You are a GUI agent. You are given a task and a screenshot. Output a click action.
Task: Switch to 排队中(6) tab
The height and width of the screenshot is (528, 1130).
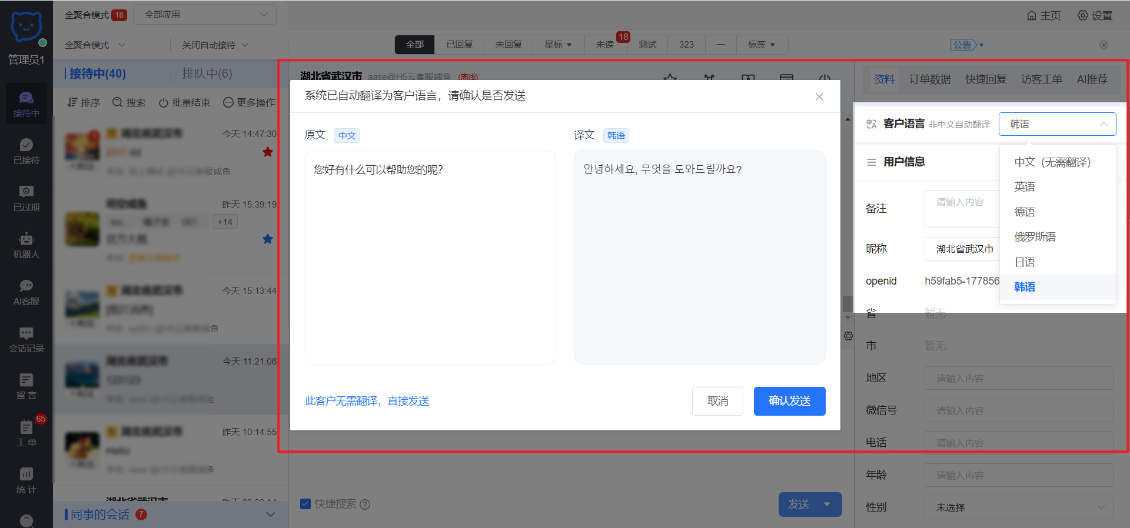point(207,73)
